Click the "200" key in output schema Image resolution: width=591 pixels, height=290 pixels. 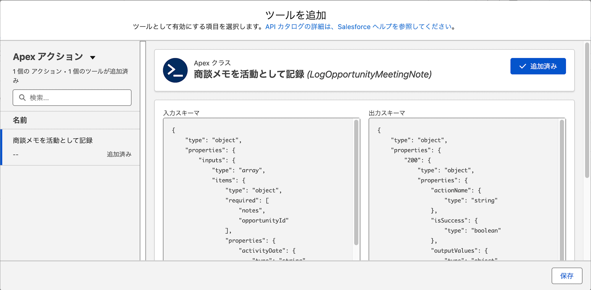coord(413,160)
